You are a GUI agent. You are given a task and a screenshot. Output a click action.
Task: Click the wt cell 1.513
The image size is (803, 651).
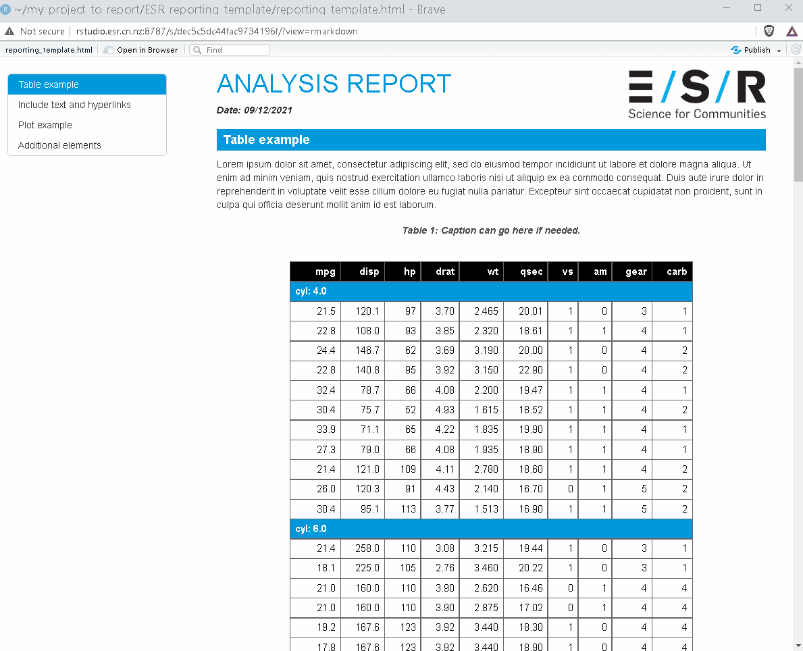(x=482, y=509)
